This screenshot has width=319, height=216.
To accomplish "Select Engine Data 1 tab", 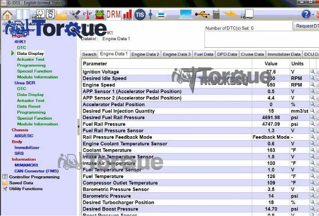I will (114, 54).
